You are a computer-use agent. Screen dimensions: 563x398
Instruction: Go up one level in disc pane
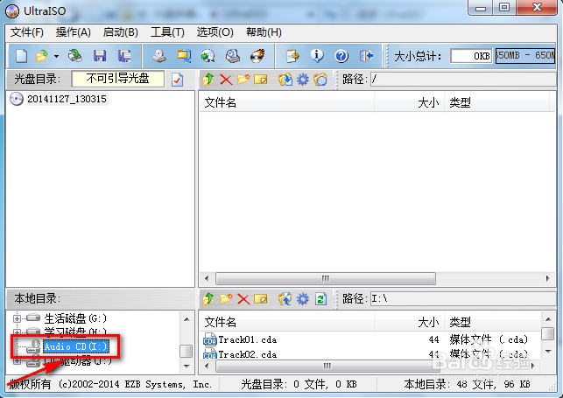tap(208, 80)
